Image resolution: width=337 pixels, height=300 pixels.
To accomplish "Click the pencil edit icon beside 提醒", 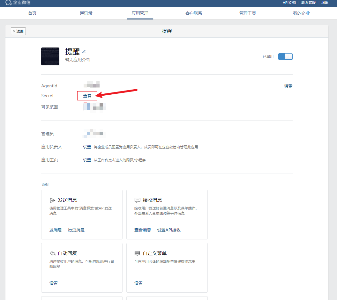I will (84, 52).
